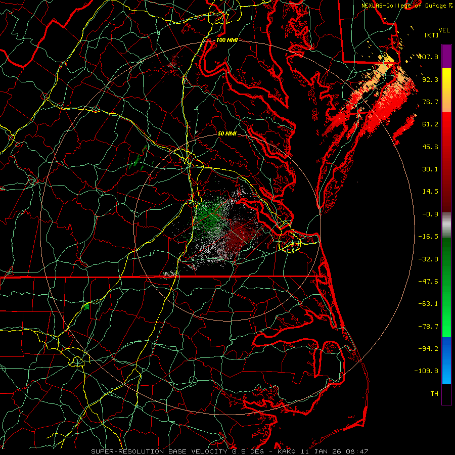Screen dimensions: 455x455
Task: Click the red segment of velocity color bar
Action: (446, 162)
